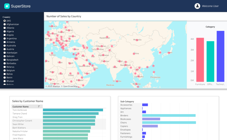Click the Welcome User text
The image size is (227, 140).
coord(210,6)
